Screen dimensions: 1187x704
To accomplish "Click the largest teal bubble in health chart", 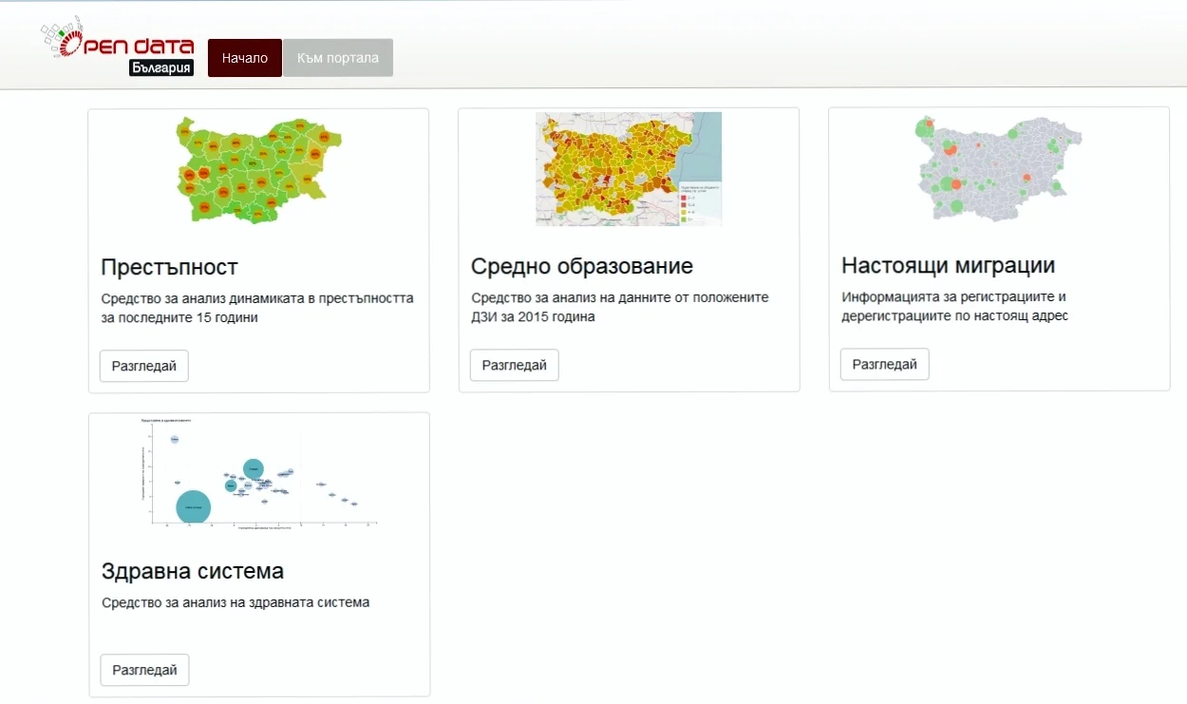I will tap(193, 506).
